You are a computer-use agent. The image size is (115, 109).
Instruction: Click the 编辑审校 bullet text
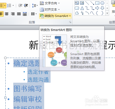coord(28,99)
